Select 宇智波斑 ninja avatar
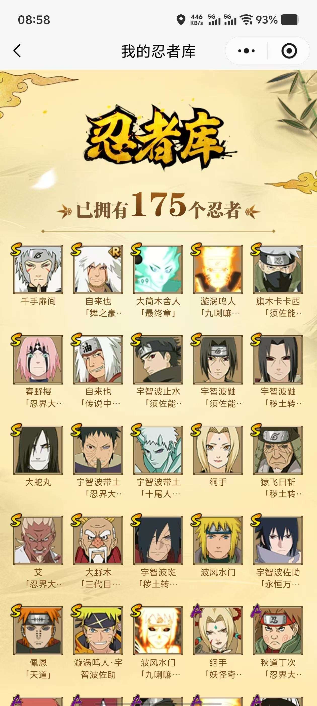Viewport: 317px width, 706px height. tap(158, 540)
